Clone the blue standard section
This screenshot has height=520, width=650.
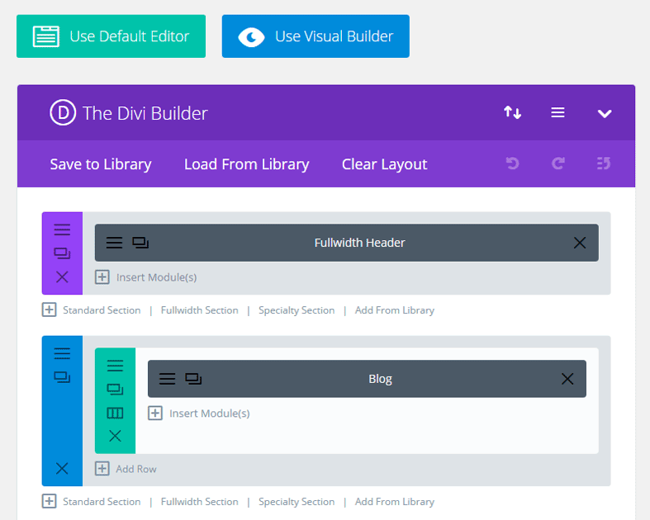(62, 377)
